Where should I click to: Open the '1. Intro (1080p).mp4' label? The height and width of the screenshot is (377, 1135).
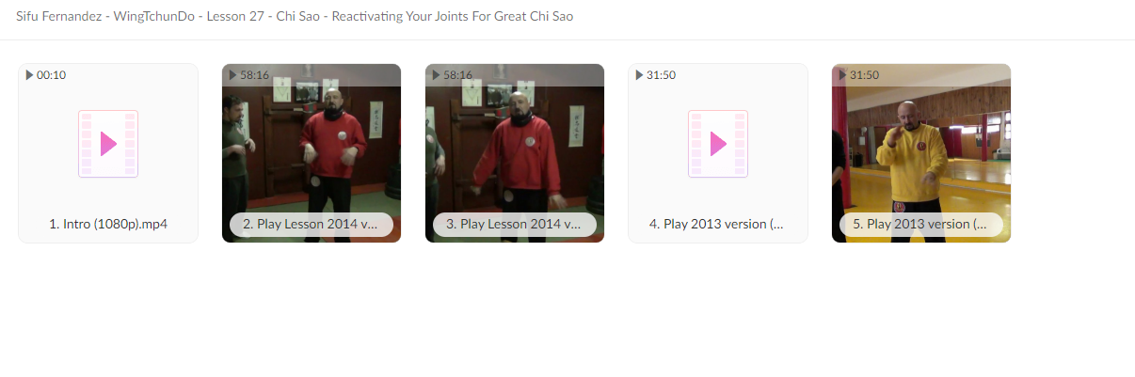[x=108, y=225]
